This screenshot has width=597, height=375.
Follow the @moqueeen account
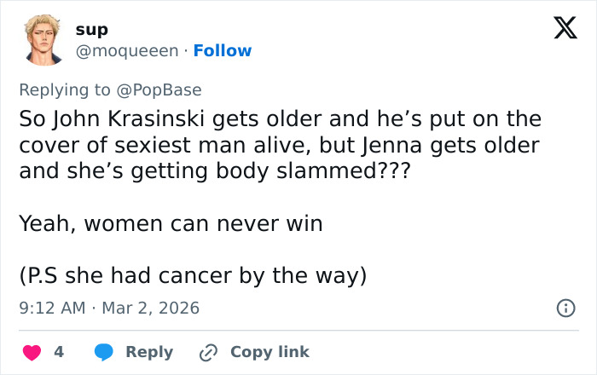[x=223, y=51]
